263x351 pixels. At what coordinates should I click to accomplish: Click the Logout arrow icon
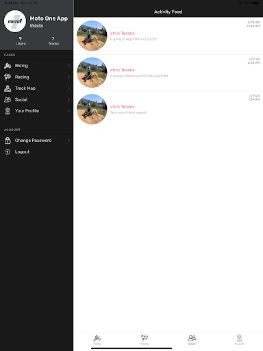click(8, 152)
